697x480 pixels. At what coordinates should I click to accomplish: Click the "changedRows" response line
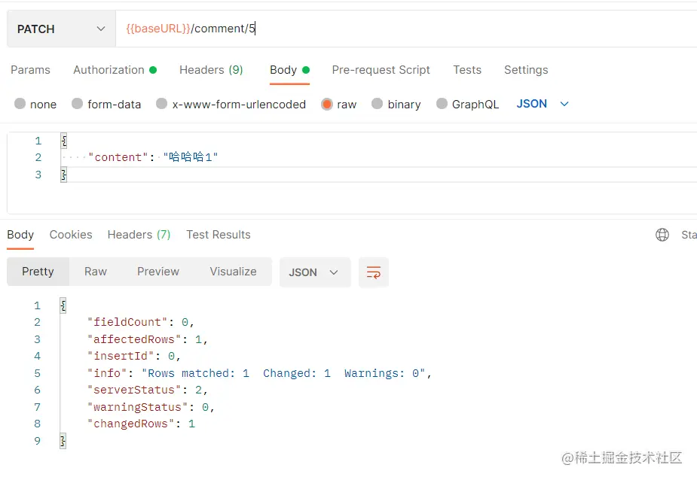click(142, 424)
